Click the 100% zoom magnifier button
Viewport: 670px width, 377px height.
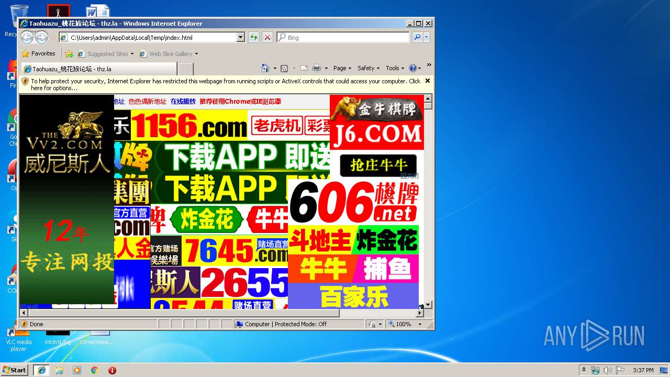[400, 324]
